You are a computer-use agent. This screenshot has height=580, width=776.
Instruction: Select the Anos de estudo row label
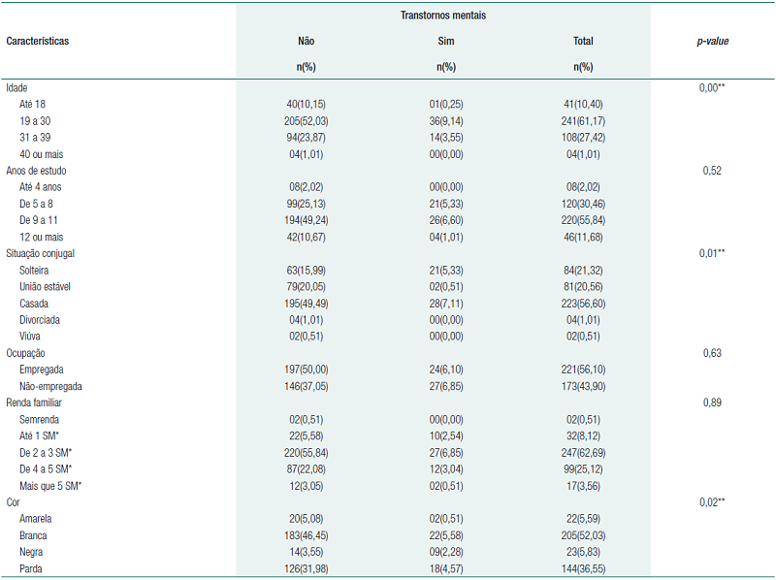click(38, 171)
